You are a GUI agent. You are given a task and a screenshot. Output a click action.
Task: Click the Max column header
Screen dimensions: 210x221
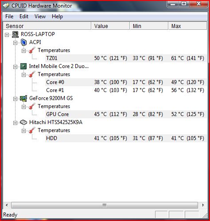(187, 26)
